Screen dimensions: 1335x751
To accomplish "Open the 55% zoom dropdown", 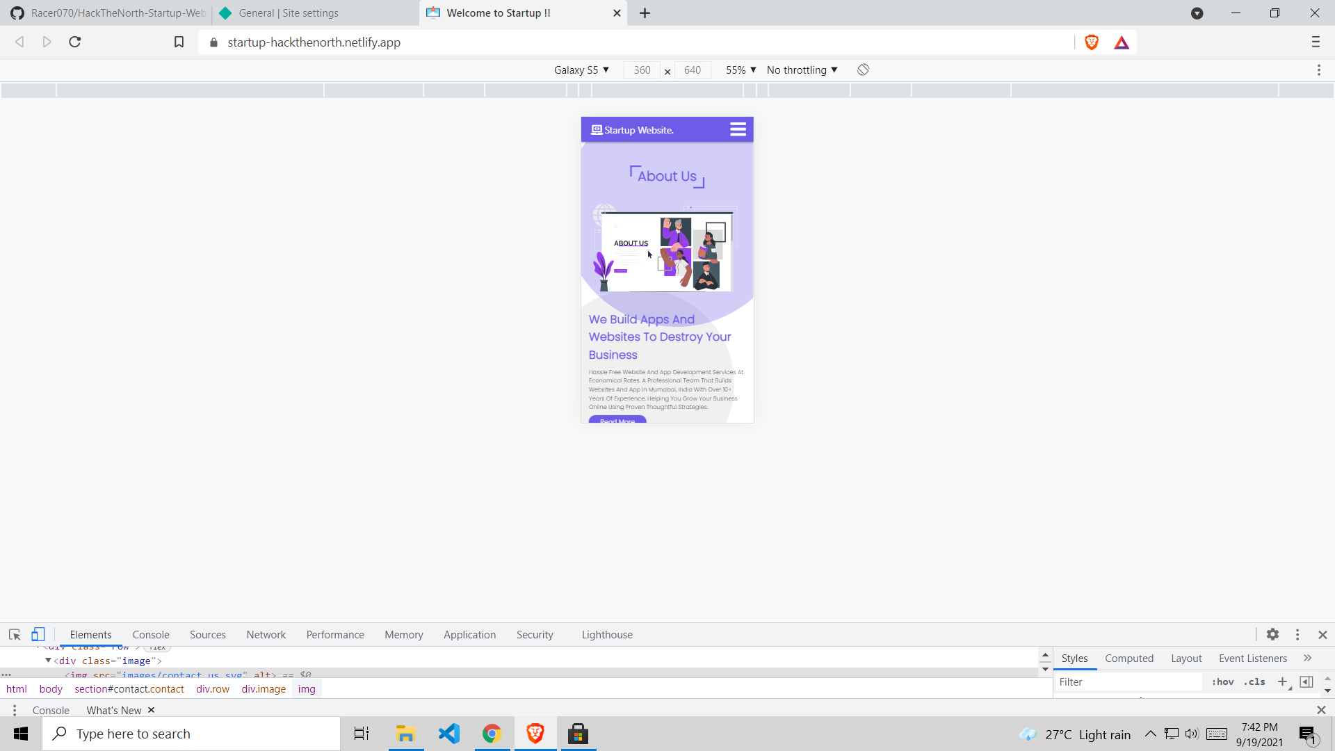I will point(741,70).
